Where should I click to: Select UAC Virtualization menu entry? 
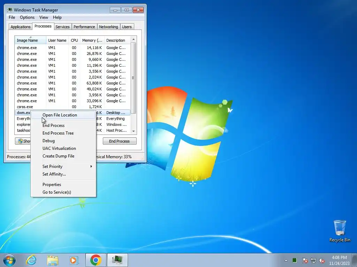click(x=63, y=148)
